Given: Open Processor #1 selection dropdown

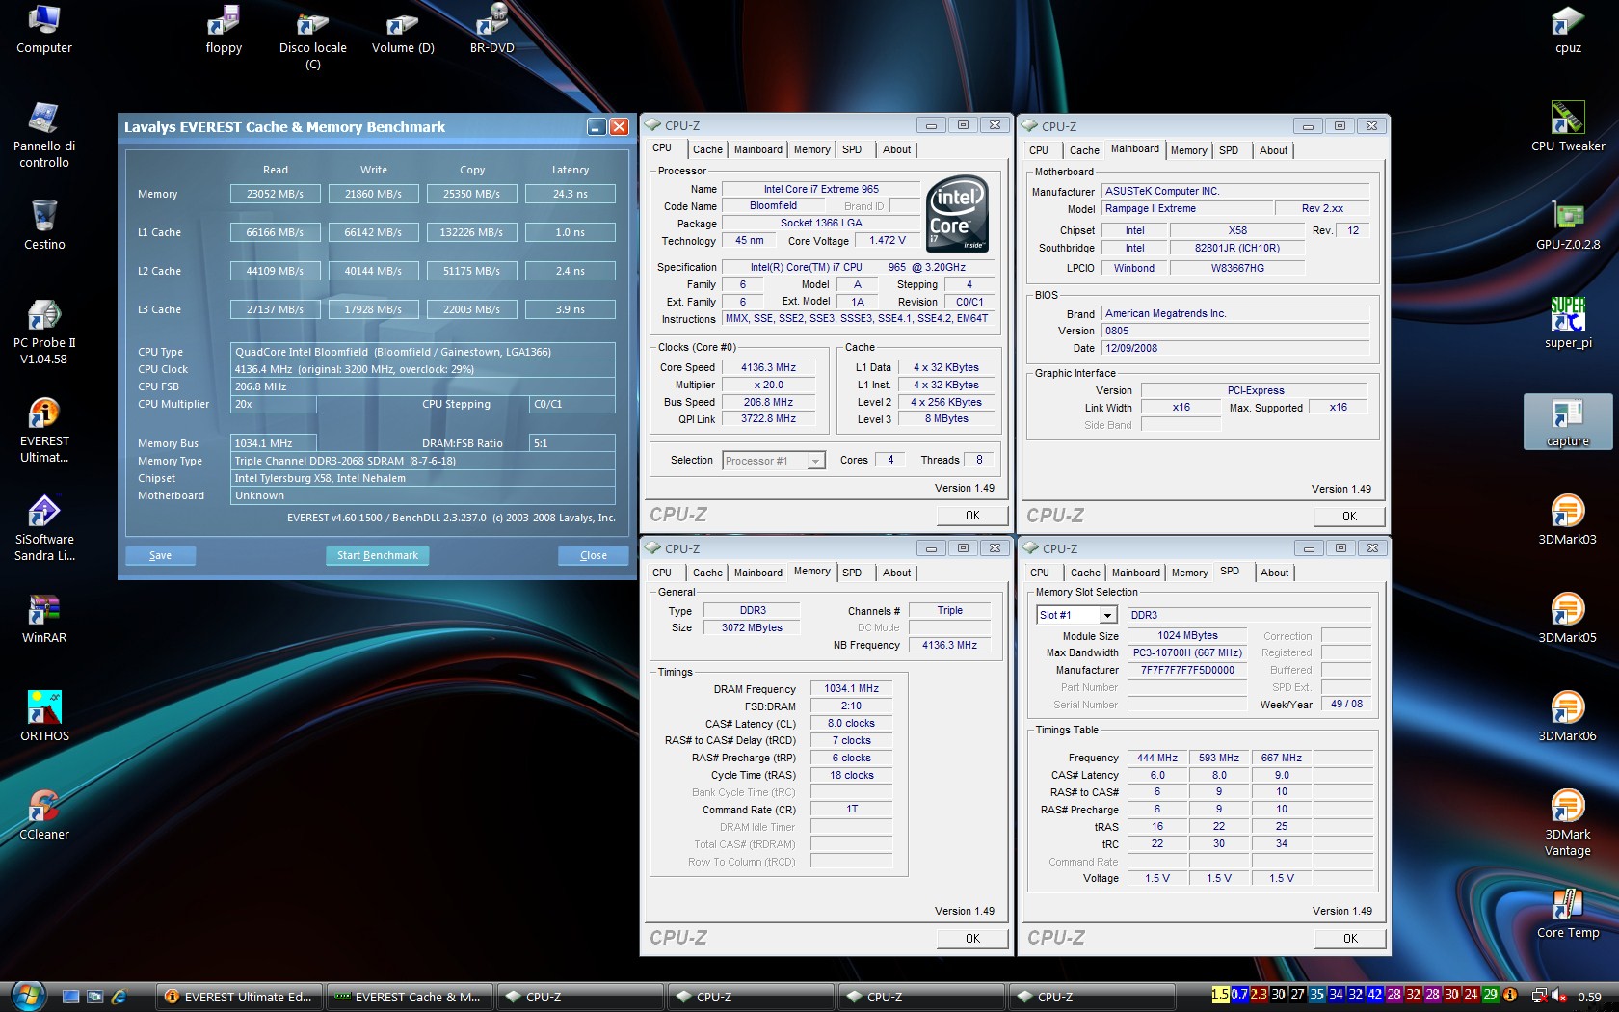Looking at the screenshot, I should [774, 461].
